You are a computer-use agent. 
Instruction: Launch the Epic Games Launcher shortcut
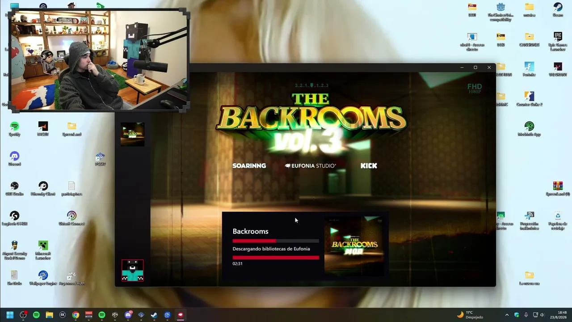click(558, 42)
